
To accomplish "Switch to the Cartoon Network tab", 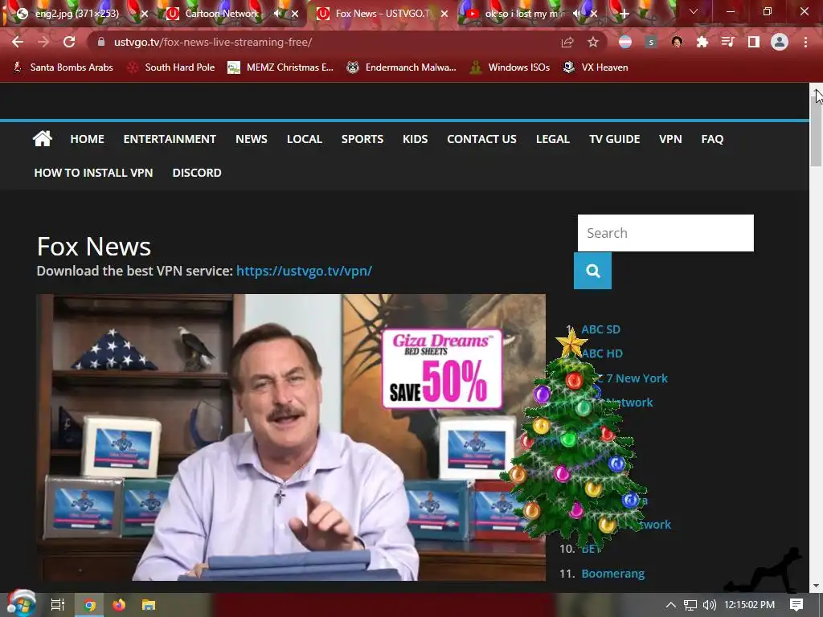I will [x=222, y=14].
